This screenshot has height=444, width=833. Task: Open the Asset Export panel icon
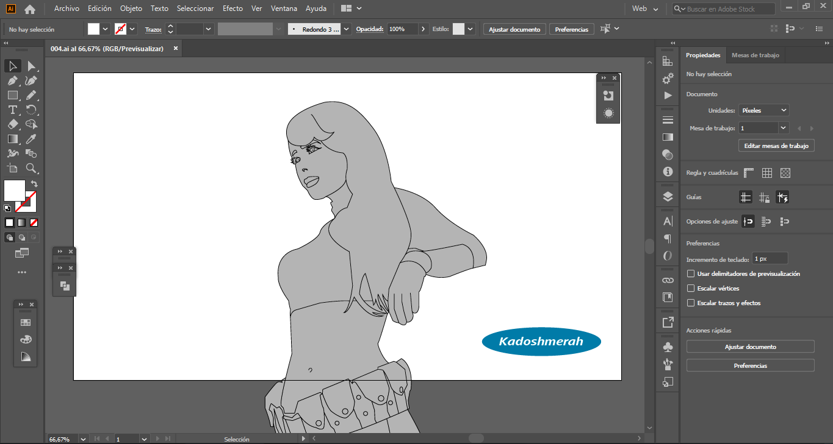click(668, 322)
